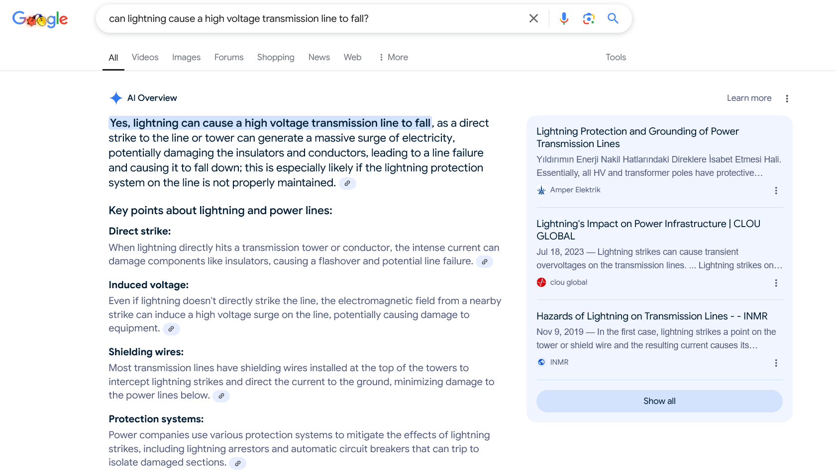Click the magnifying glass search button

pos(613,18)
